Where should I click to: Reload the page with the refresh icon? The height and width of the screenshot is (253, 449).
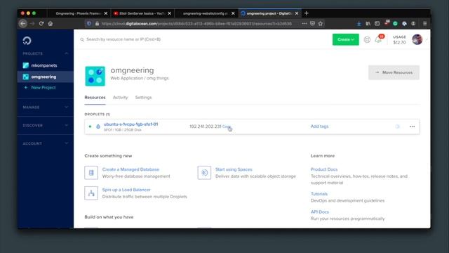coord(41,23)
